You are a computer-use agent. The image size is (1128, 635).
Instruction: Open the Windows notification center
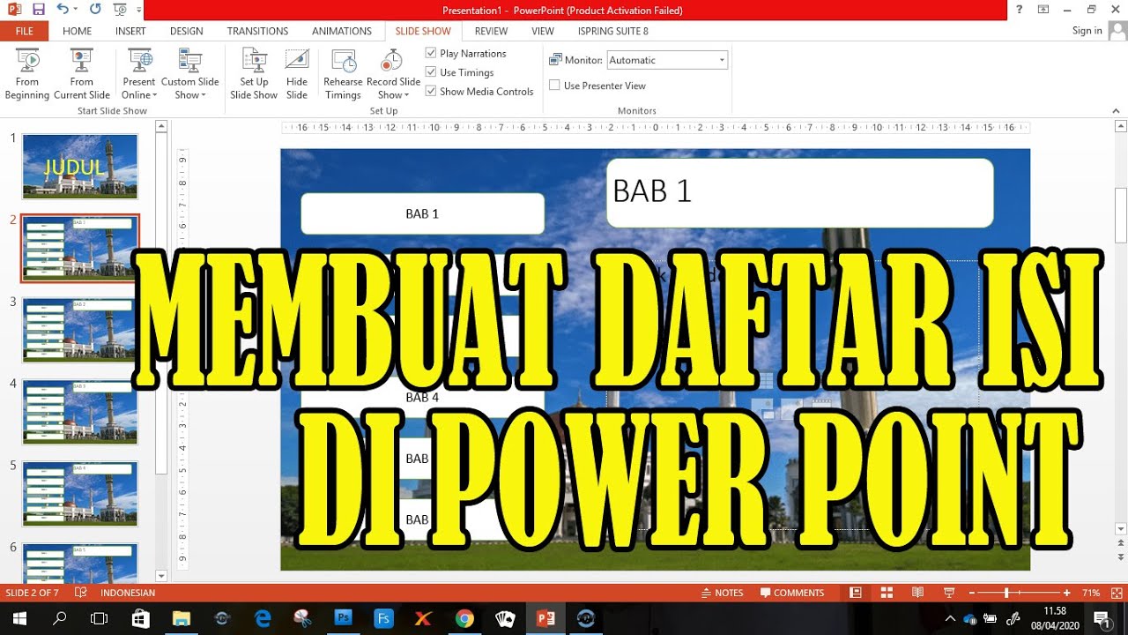click(x=1102, y=618)
